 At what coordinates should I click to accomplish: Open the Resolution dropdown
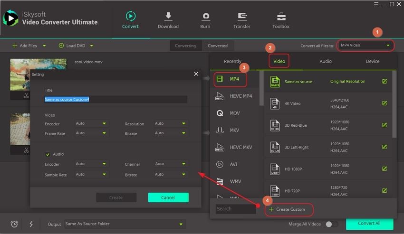click(x=171, y=123)
